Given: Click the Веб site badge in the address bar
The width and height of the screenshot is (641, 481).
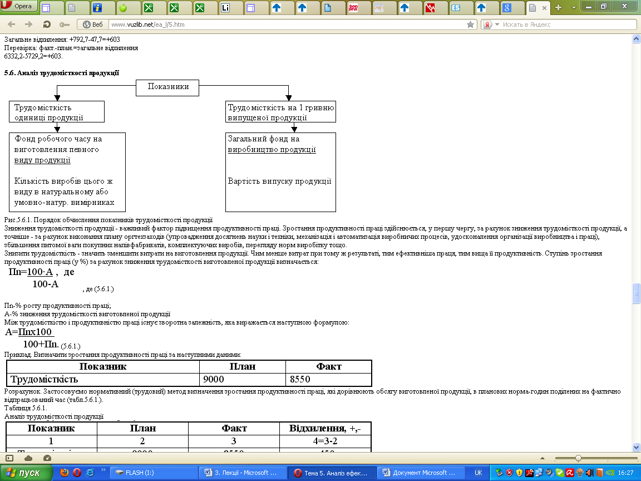Looking at the screenshot, I should click(x=93, y=24).
